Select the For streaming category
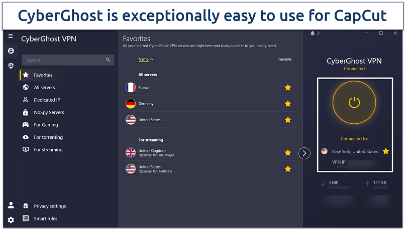 (48, 150)
